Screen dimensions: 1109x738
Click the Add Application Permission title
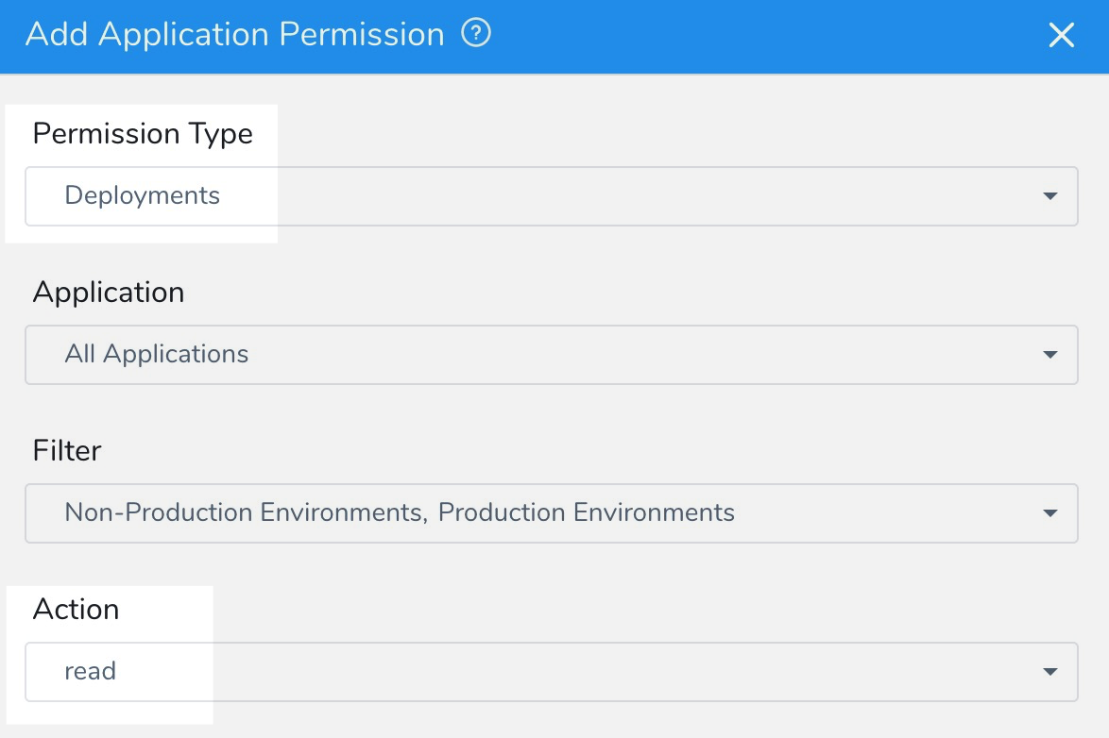(235, 34)
